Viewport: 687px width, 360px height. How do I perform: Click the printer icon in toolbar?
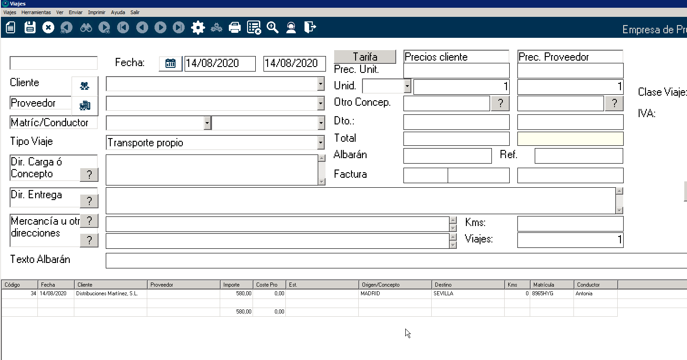pos(234,28)
